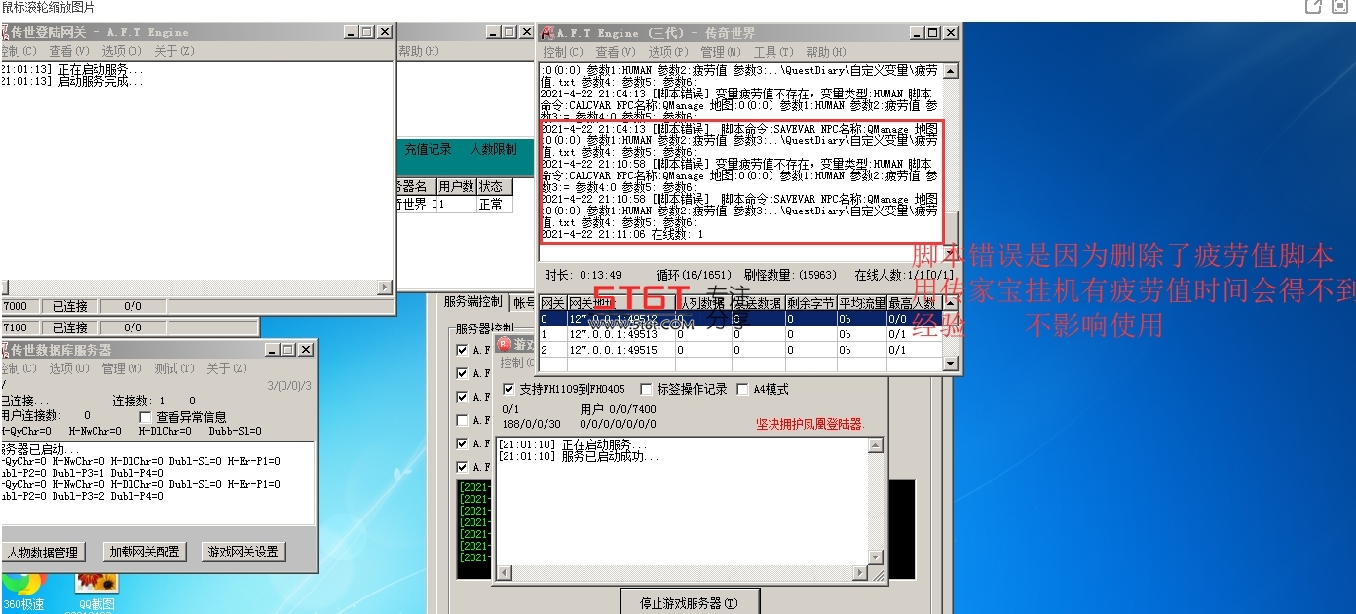Enable the 标签操作记录 checkbox
The height and width of the screenshot is (614, 1356).
coord(646,390)
